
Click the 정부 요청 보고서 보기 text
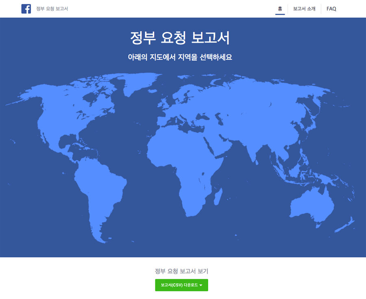pos(182,271)
